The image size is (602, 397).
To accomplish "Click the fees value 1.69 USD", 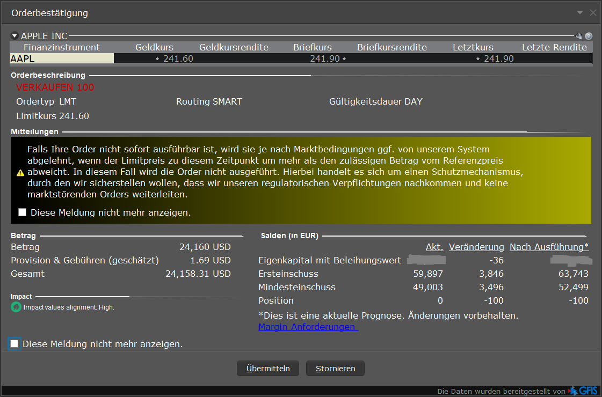I will pyautogui.click(x=211, y=260).
